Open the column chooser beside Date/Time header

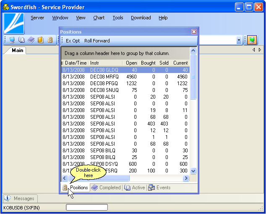click(x=63, y=63)
